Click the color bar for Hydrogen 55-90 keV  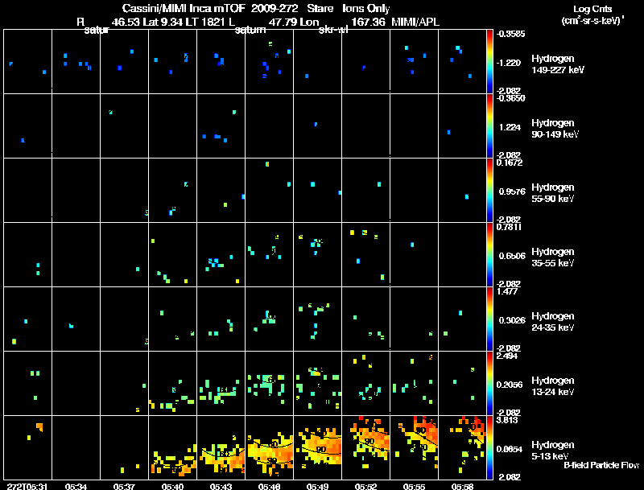click(489, 190)
